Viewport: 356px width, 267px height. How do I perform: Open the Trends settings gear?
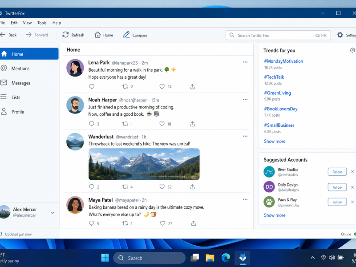click(x=352, y=50)
